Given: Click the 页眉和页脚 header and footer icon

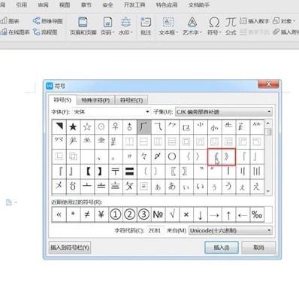Looking at the screenshot, I should click(83, 22).
